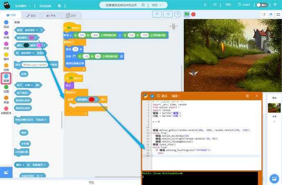Open chat bubble button at bottom right
The image size is (282, 185).
coord(274,178)
